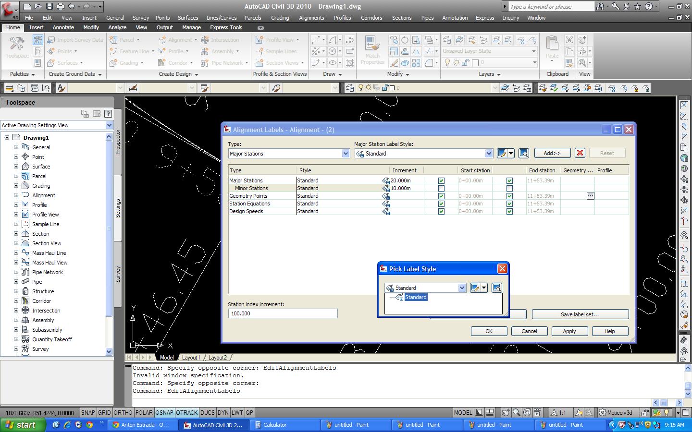This screenshot has height=432, width=692.
Task: Switch to the Layout1 tab
Action: (191, 358)
